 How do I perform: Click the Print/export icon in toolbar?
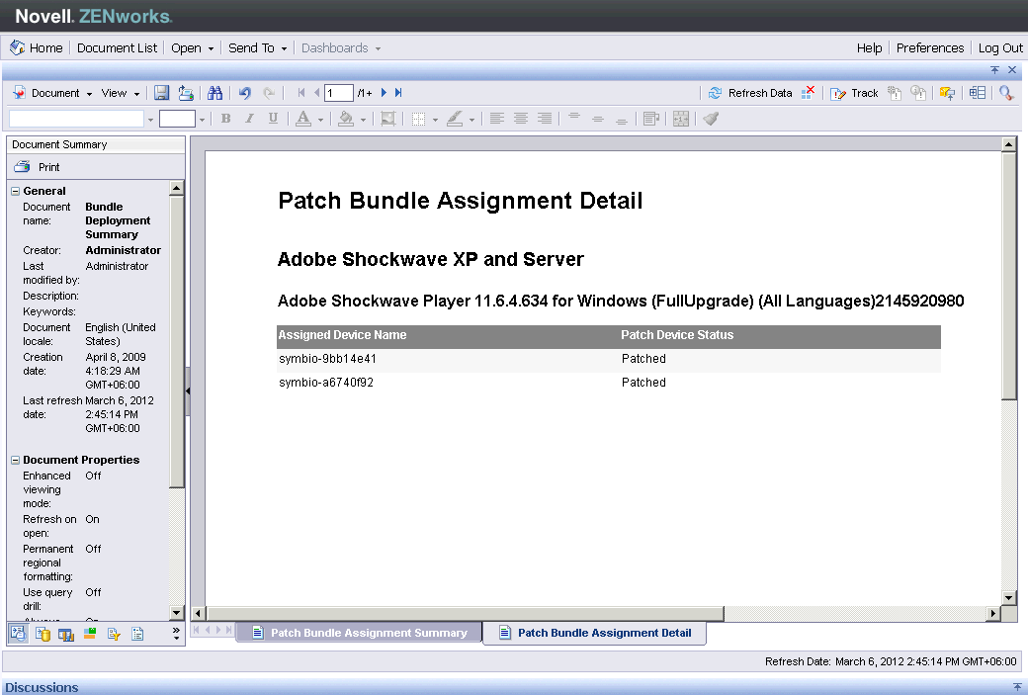186,93
